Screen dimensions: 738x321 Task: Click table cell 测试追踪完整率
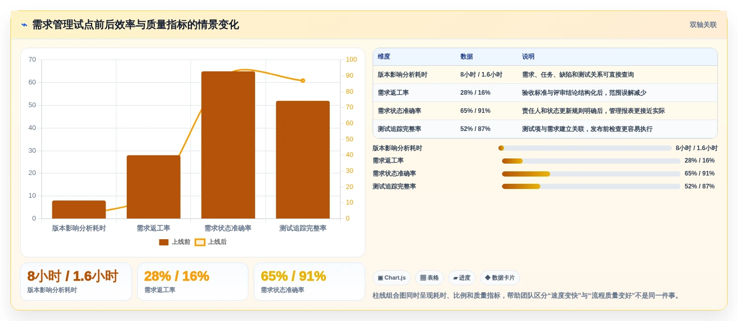(400, 129)
